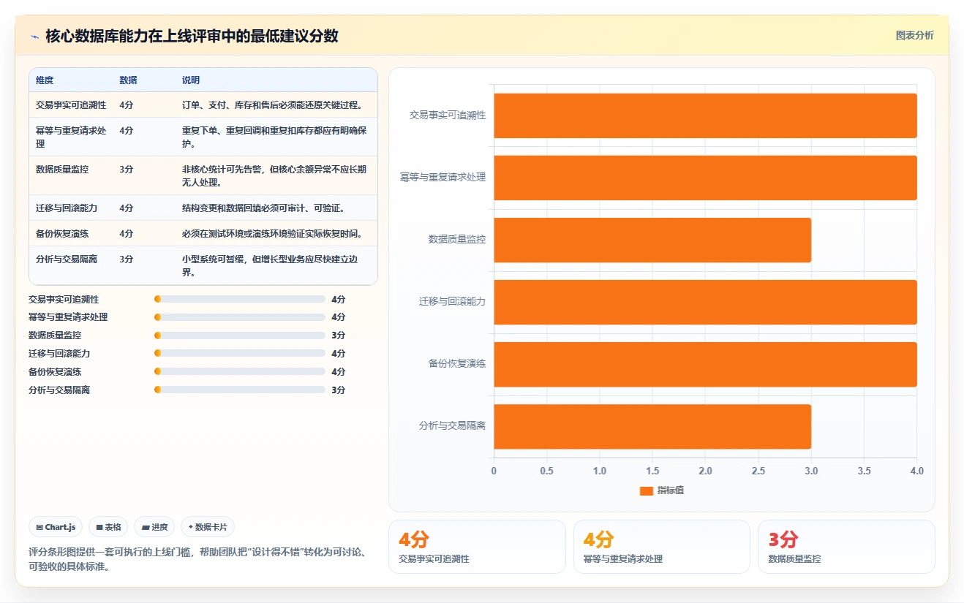The image size is (964, 603).
Task: Click the x-axis tick label 4.0
Action: pos(916,471)
